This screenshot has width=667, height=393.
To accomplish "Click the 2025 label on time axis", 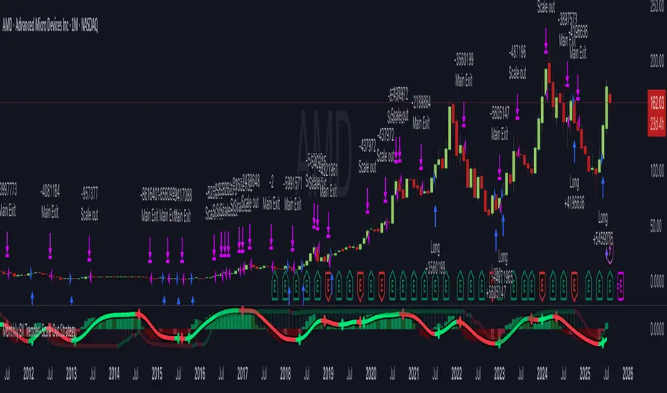I will tap(585, 374).
